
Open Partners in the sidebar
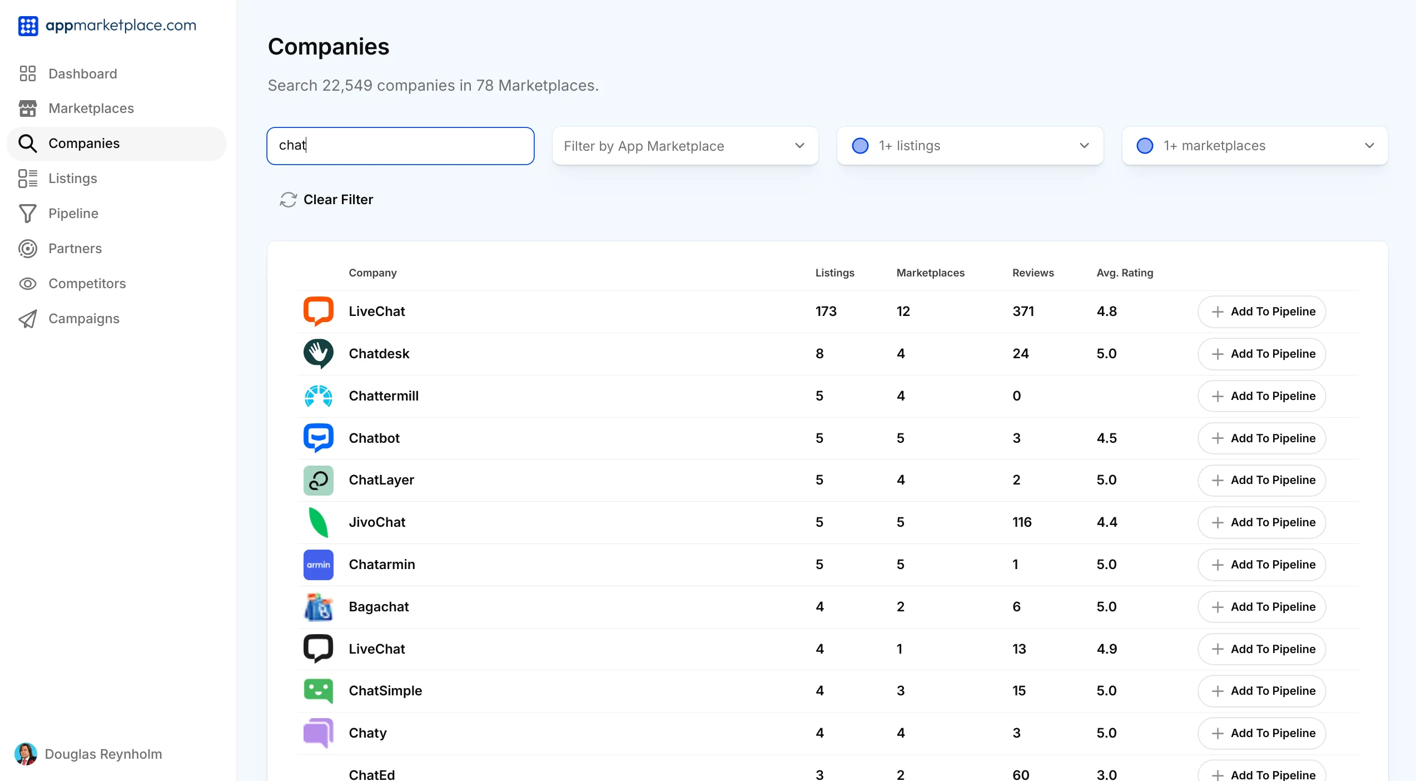coord(116,249)
